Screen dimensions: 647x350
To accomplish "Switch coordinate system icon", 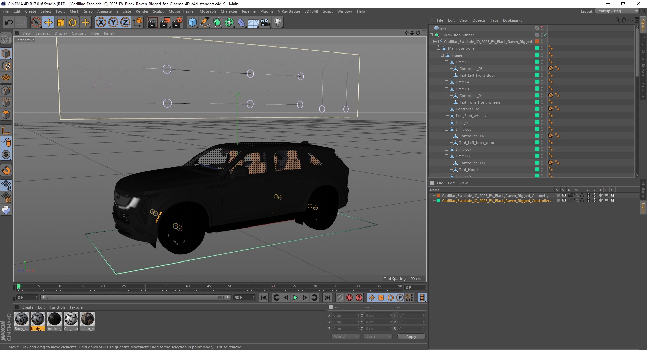I will point(137,23).
